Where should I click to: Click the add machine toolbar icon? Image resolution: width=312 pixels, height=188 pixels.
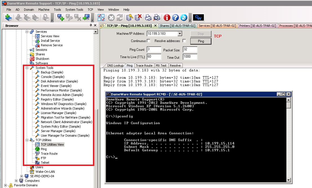(x=61, y=18)
